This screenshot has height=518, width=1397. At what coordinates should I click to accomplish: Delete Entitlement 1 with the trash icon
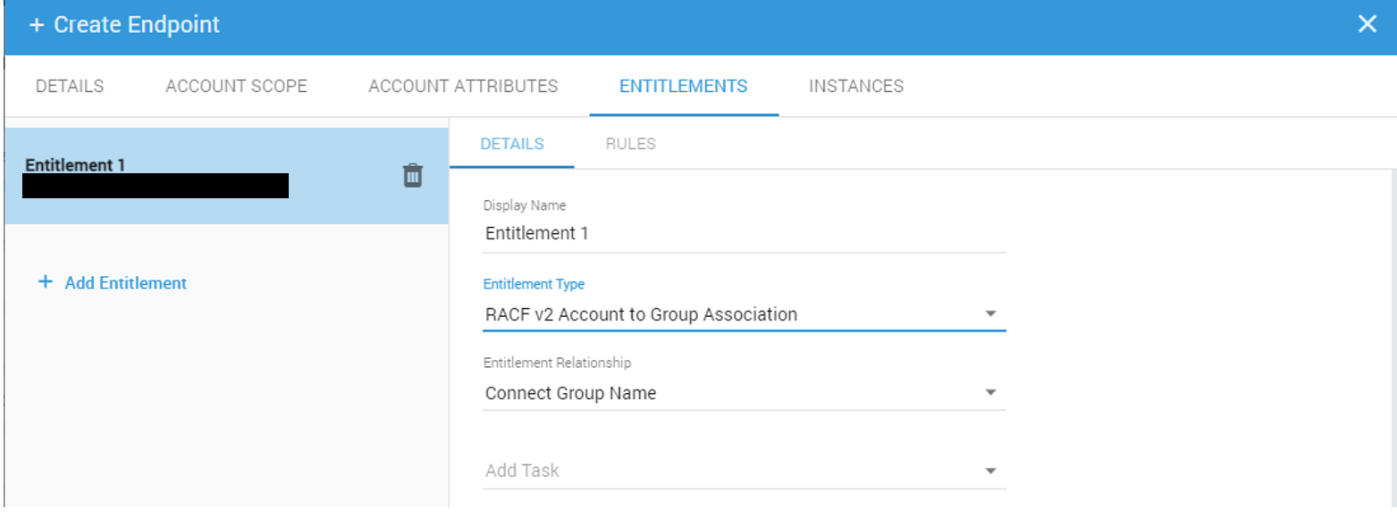point(412,175)
